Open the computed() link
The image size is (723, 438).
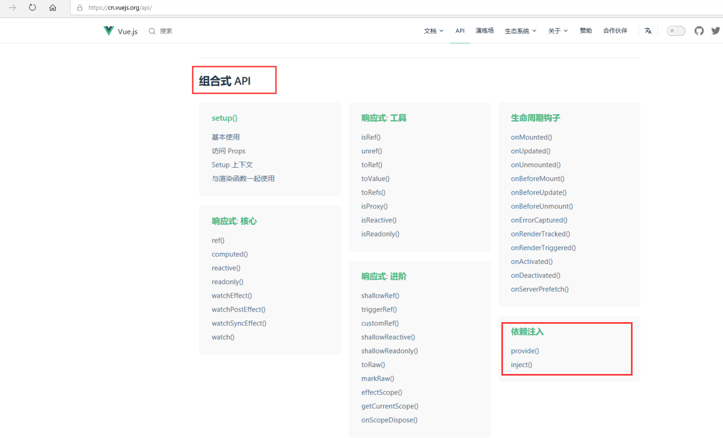tap(230, 254)
